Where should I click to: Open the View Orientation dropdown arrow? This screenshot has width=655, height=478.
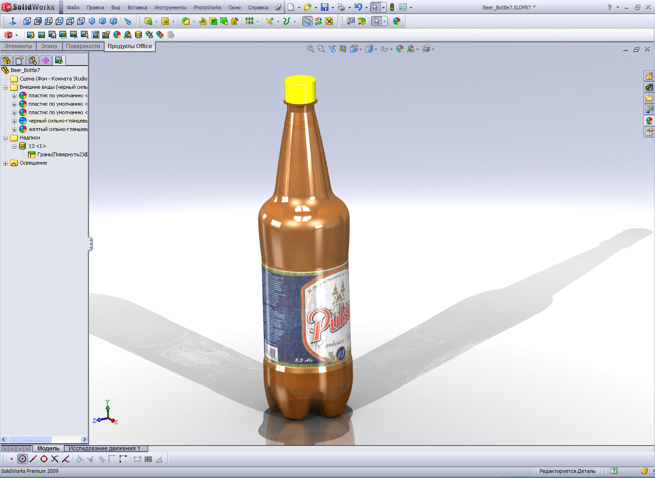coord(360,49)
